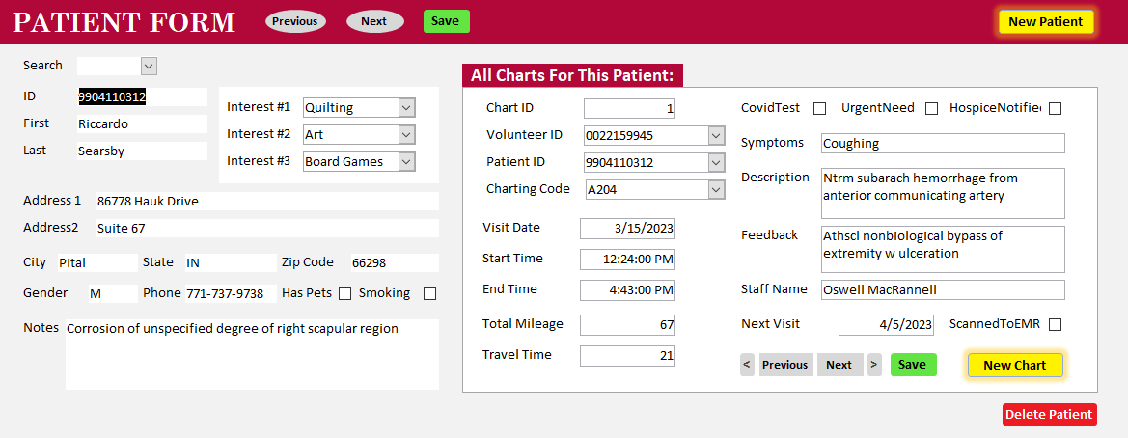Open the Volunteer ID dropdown
The width and height of the screenshot is (1128, 438).
pos(716,135)
